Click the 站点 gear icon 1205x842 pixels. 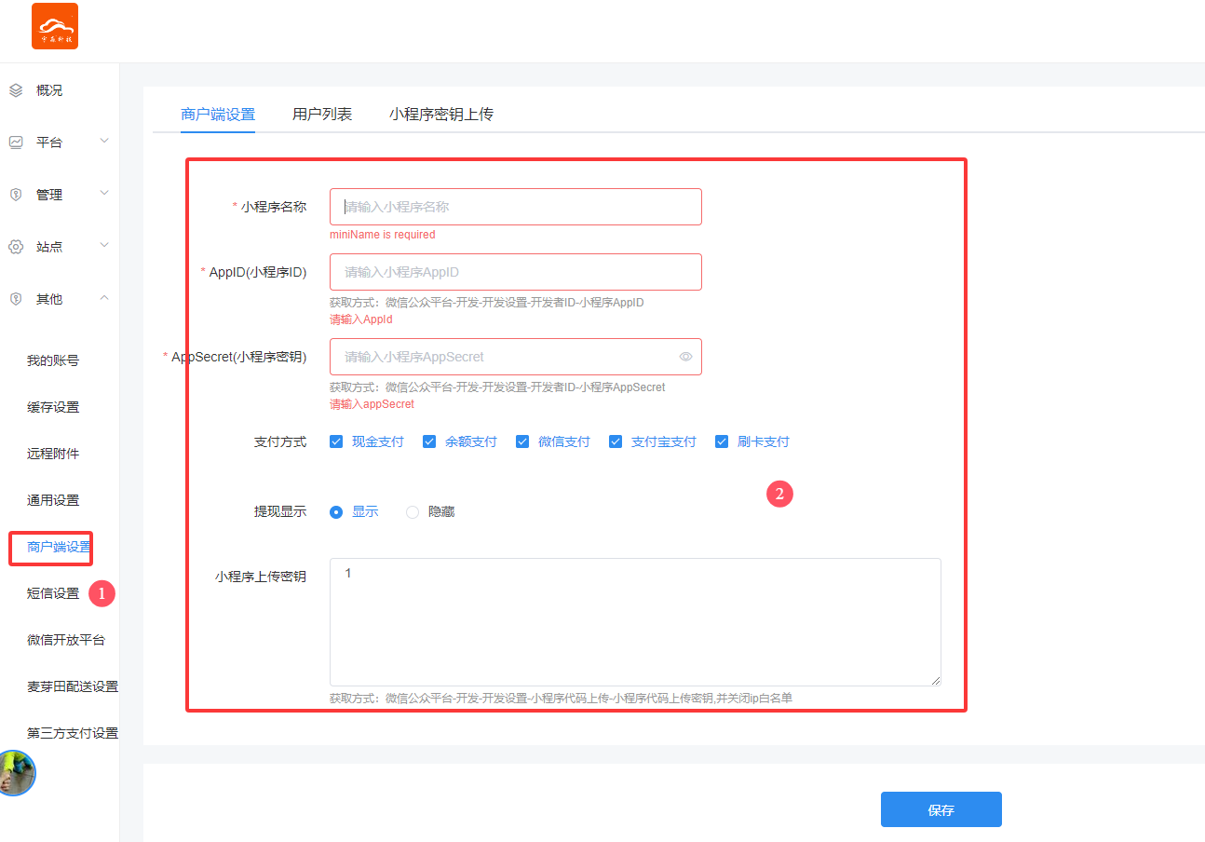[x=16, y=247]
